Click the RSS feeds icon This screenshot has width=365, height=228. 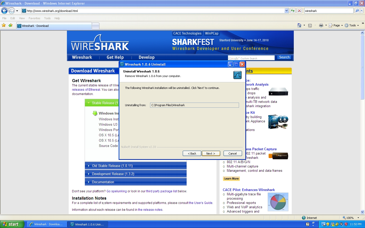[310, 25]
